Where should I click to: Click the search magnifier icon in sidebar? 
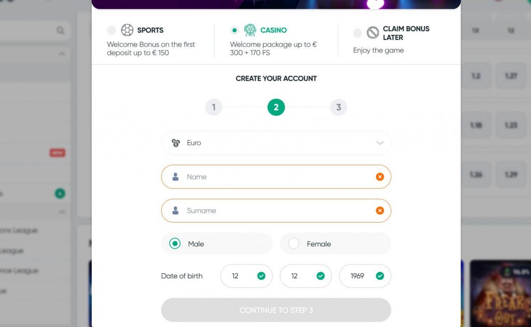pyautogui.click(x=60, y=31)
